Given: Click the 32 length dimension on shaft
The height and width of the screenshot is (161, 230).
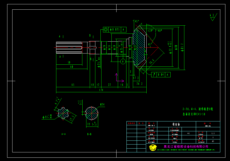Looking at the screenshot, I should click(109, 85).
